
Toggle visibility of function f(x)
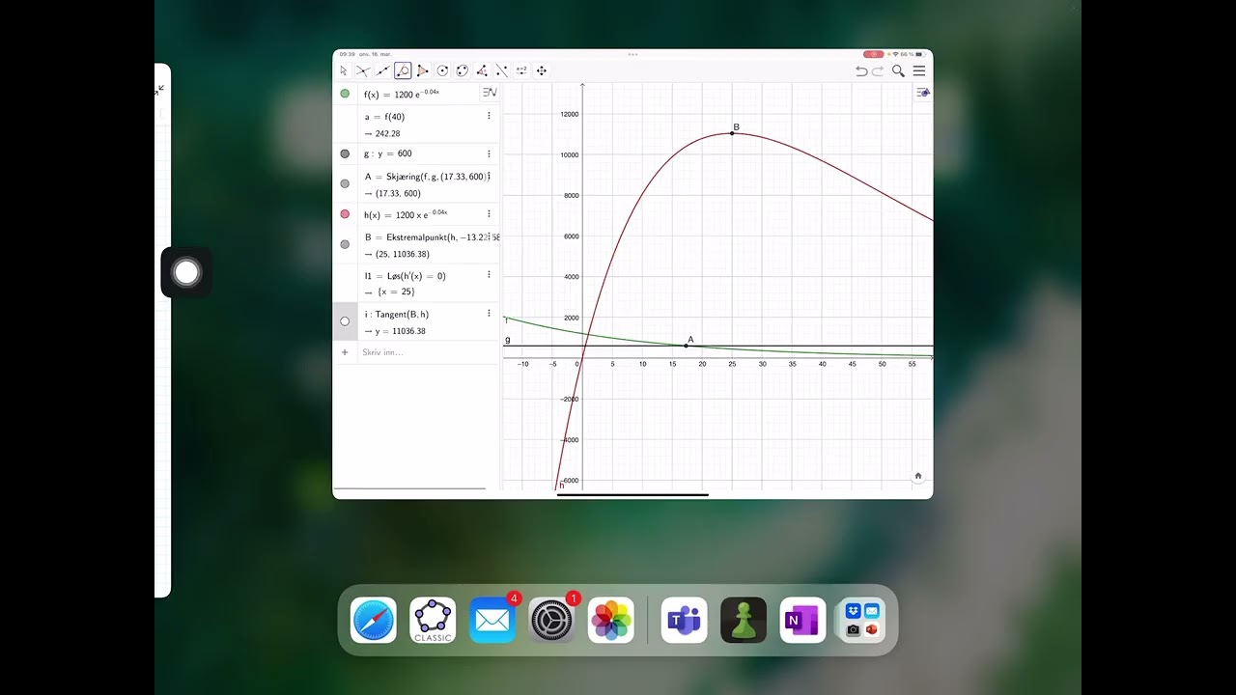pos(345,94)
